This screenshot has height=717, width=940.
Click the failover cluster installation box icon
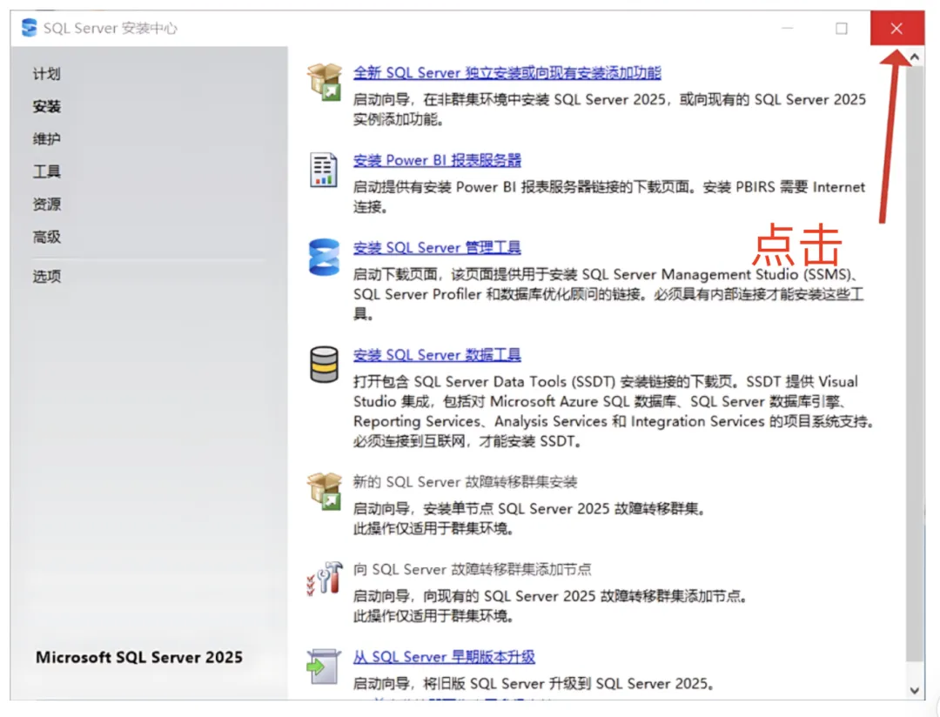(x=325, y=491)
